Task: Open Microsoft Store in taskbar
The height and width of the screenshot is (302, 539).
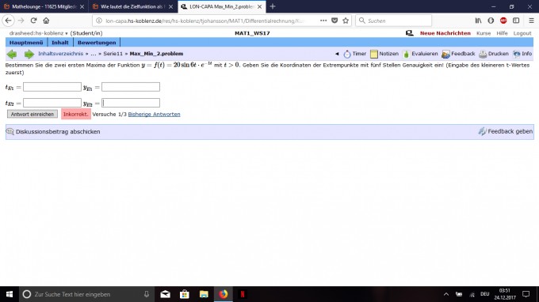Action: point(185,294)
